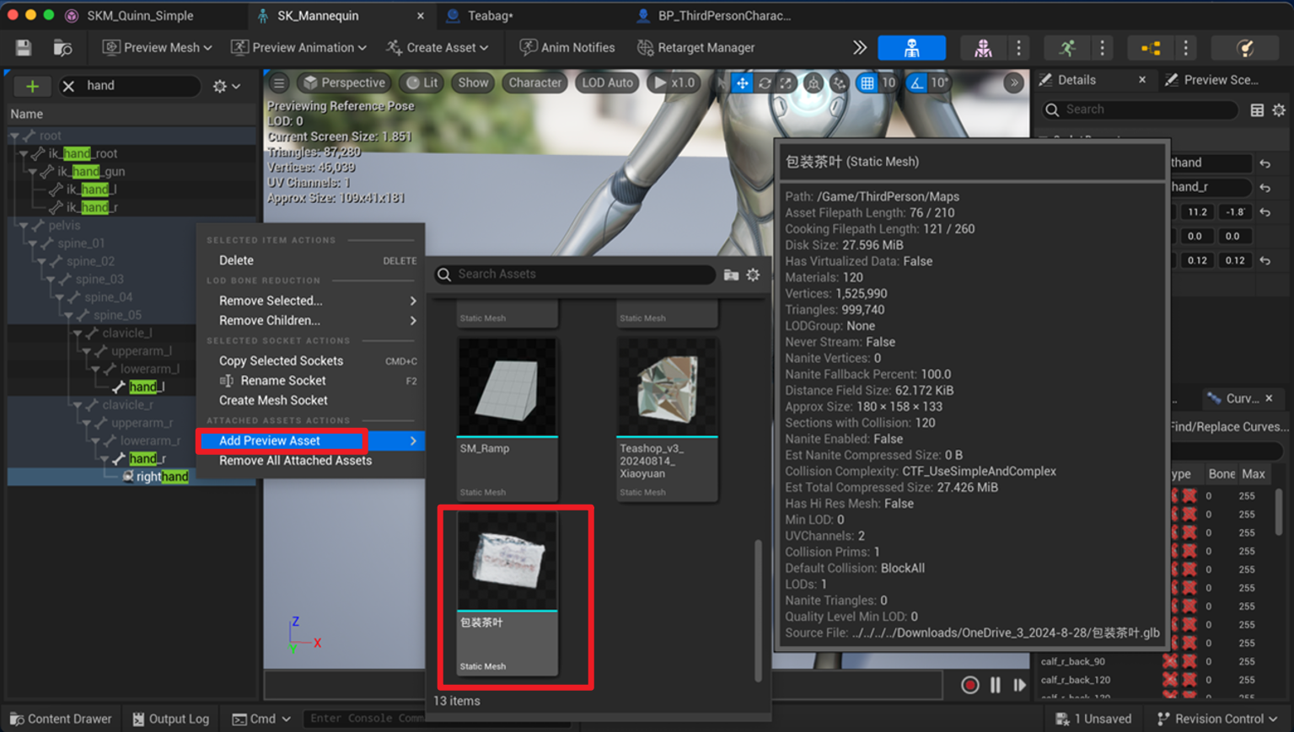
Task: Switch to Animation mode with the running figure icon
Action: point(1068,47)
